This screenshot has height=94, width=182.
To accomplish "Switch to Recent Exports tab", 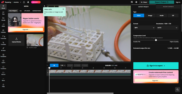I will click(168, 6).
